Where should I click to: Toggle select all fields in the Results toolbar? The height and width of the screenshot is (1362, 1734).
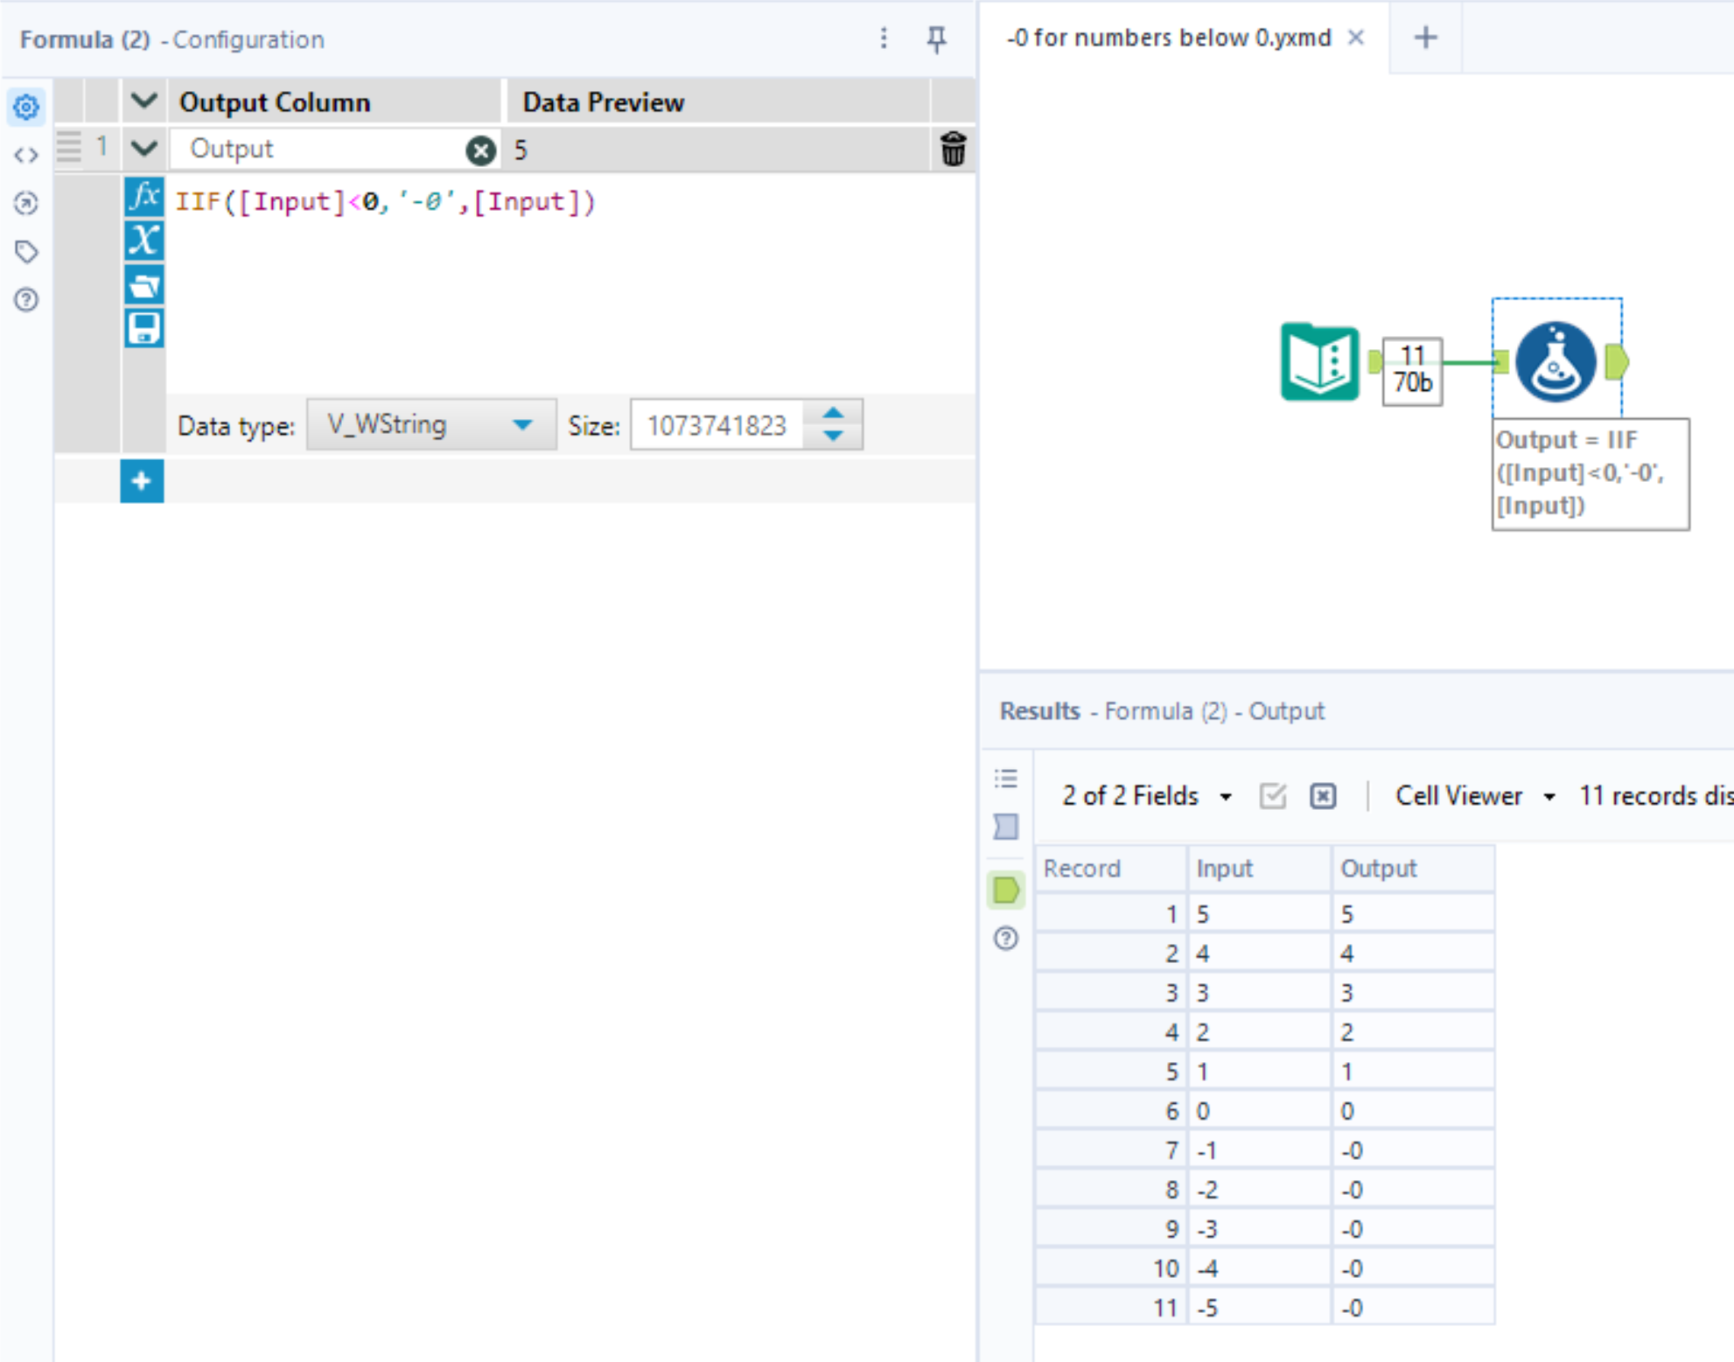coord(1272,796)
